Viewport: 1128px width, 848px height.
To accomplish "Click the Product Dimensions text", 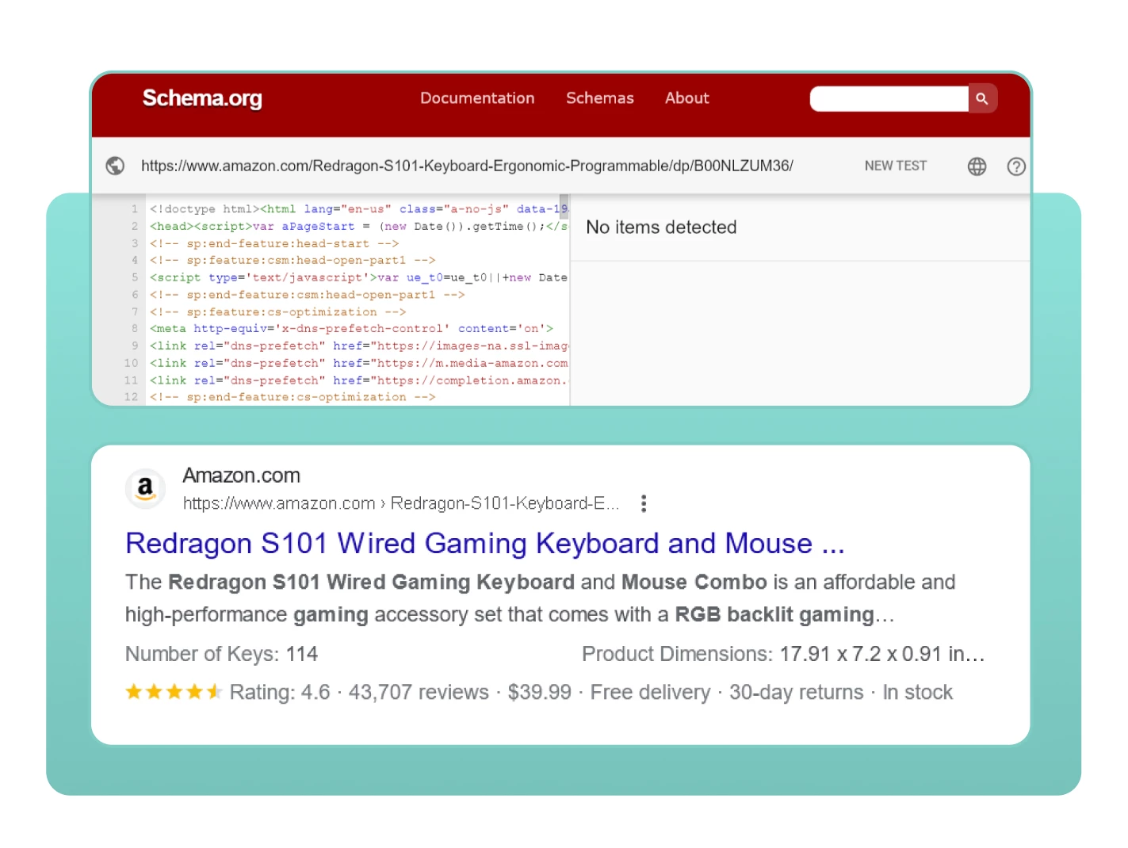I will pyautogui.click(x=783, y=654).
